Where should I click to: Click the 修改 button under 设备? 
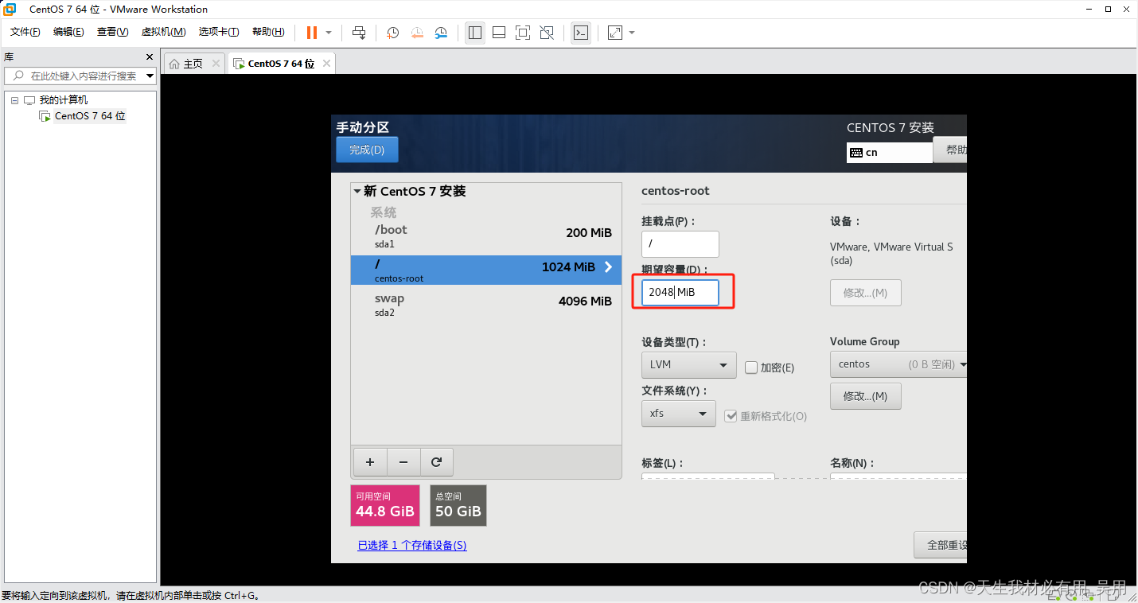pyautogui.click(x=865, y=293)
